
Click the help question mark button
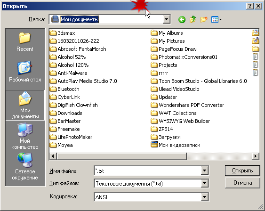pos(250,6)
